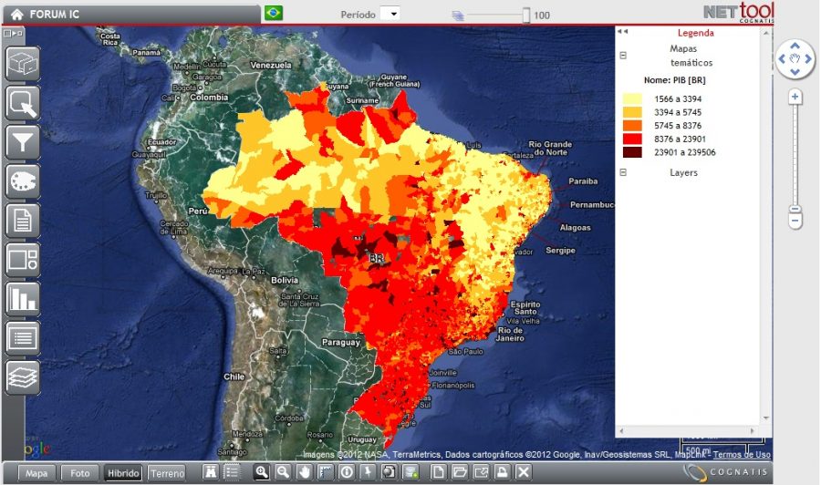
Task: Click the info identify tool in bottom toolbar
Action: [347, 471]
